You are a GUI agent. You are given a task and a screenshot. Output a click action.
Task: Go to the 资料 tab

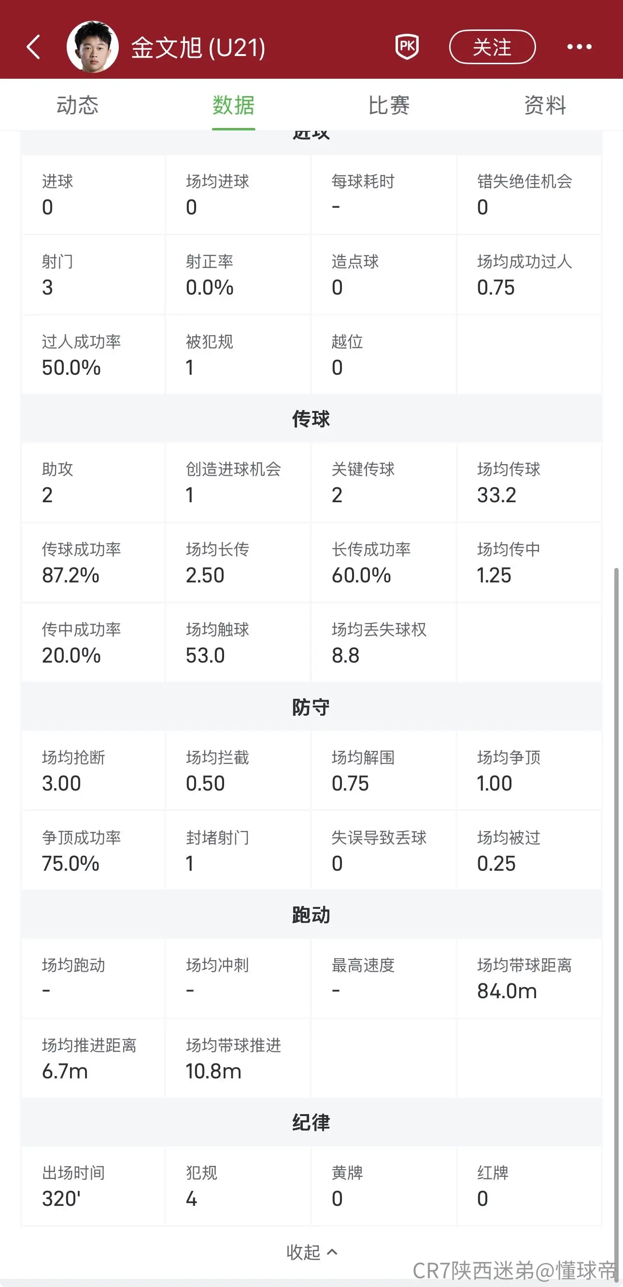tap(545, 105)
